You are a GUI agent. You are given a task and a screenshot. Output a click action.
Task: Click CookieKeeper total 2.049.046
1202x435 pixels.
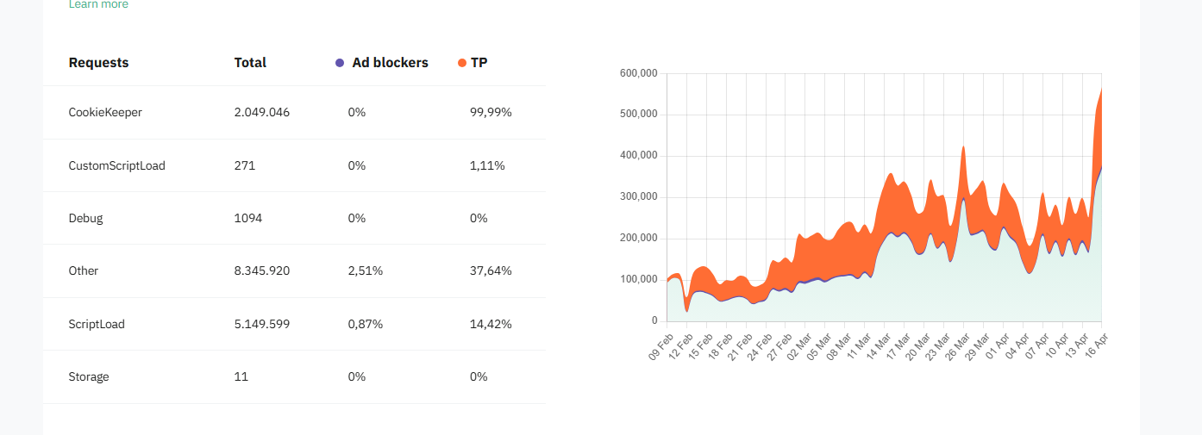262,112
